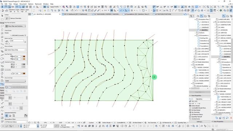The image size is (233, 131).
Task: Click the highlighted View Map icon in the organizer
Action: point(224,16)
